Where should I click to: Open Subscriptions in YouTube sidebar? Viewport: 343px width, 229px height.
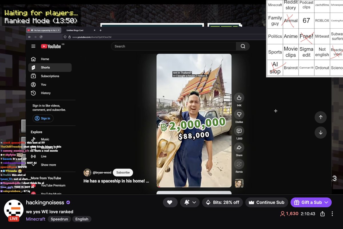point(50,76)
